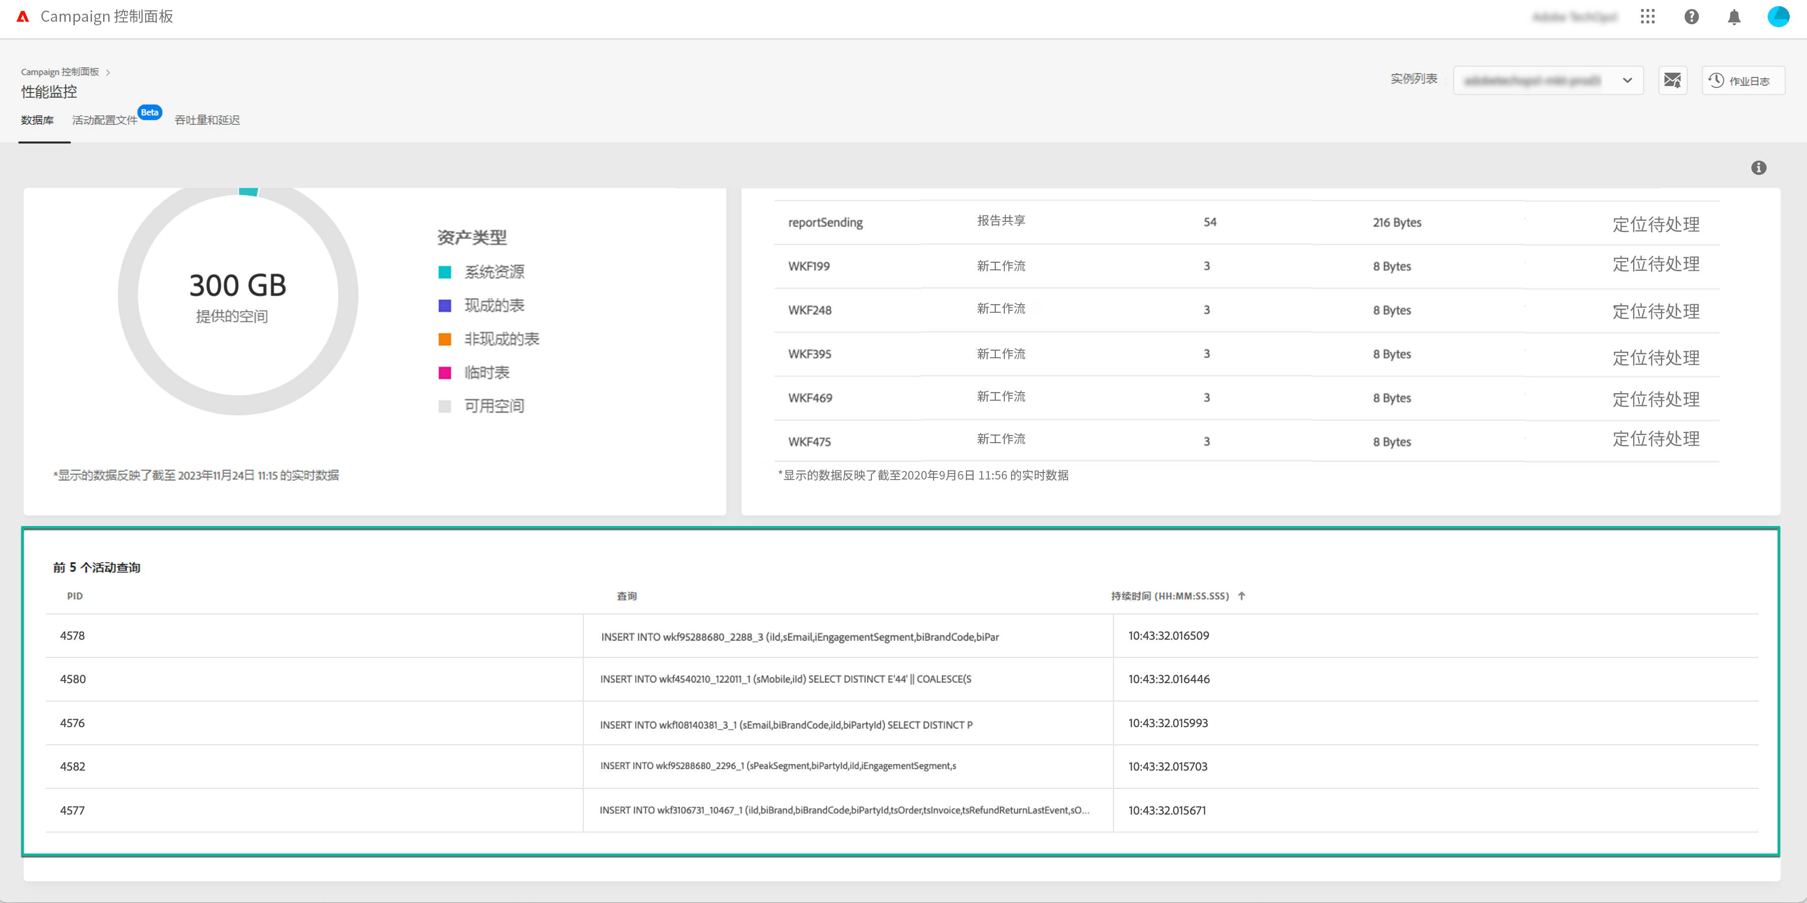The image size is (1807, 903).
Task: Open the apps grid switcher icon
Action: (1647, 17)
